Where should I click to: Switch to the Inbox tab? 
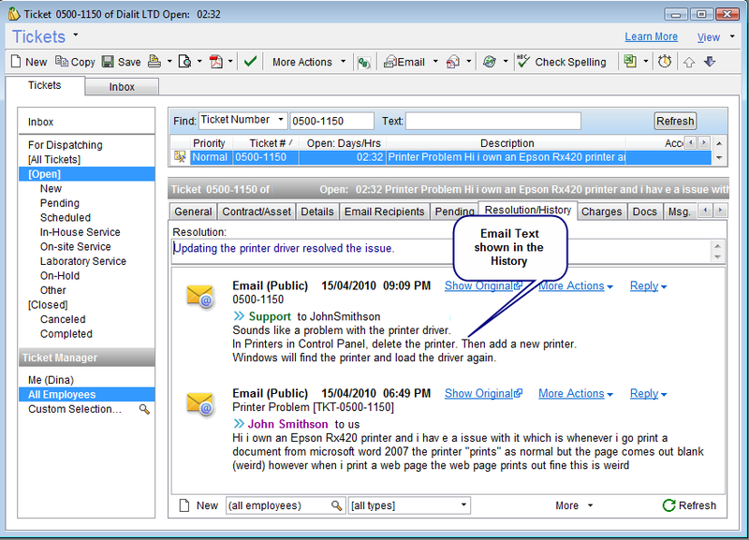122,87
